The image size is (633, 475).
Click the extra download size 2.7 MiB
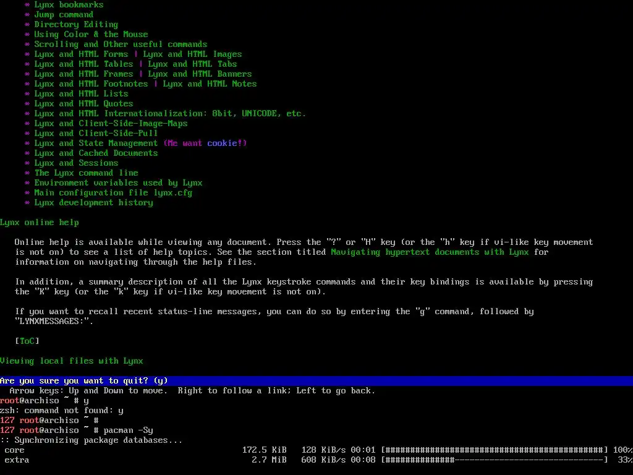(x=270, y=460)
